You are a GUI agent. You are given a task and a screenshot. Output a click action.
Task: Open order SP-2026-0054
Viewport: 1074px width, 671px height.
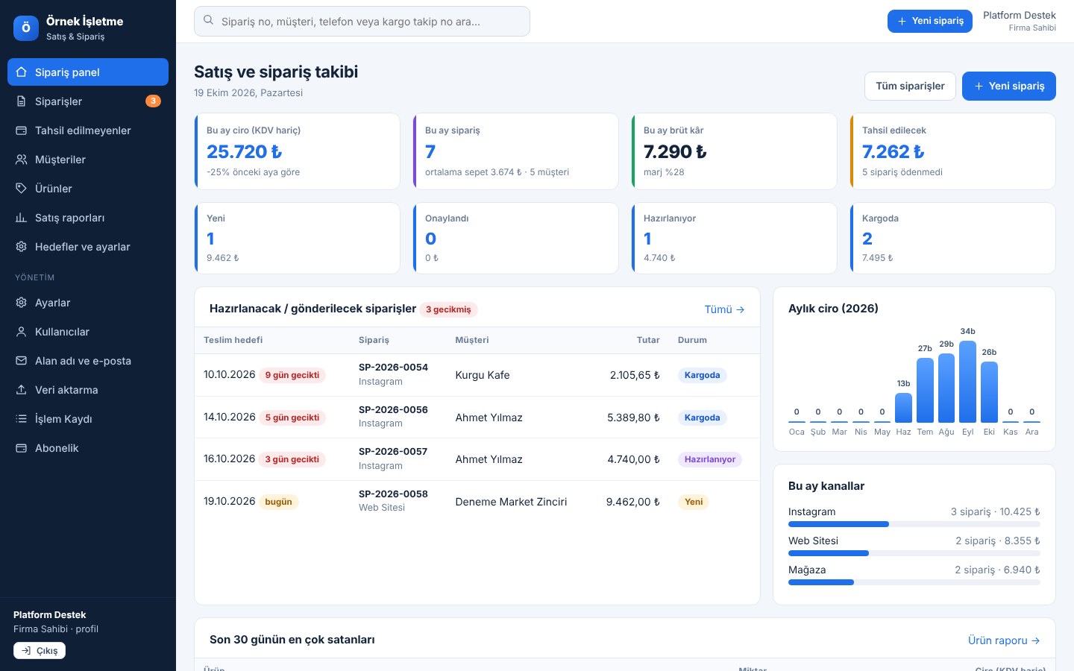pos(393,367)
